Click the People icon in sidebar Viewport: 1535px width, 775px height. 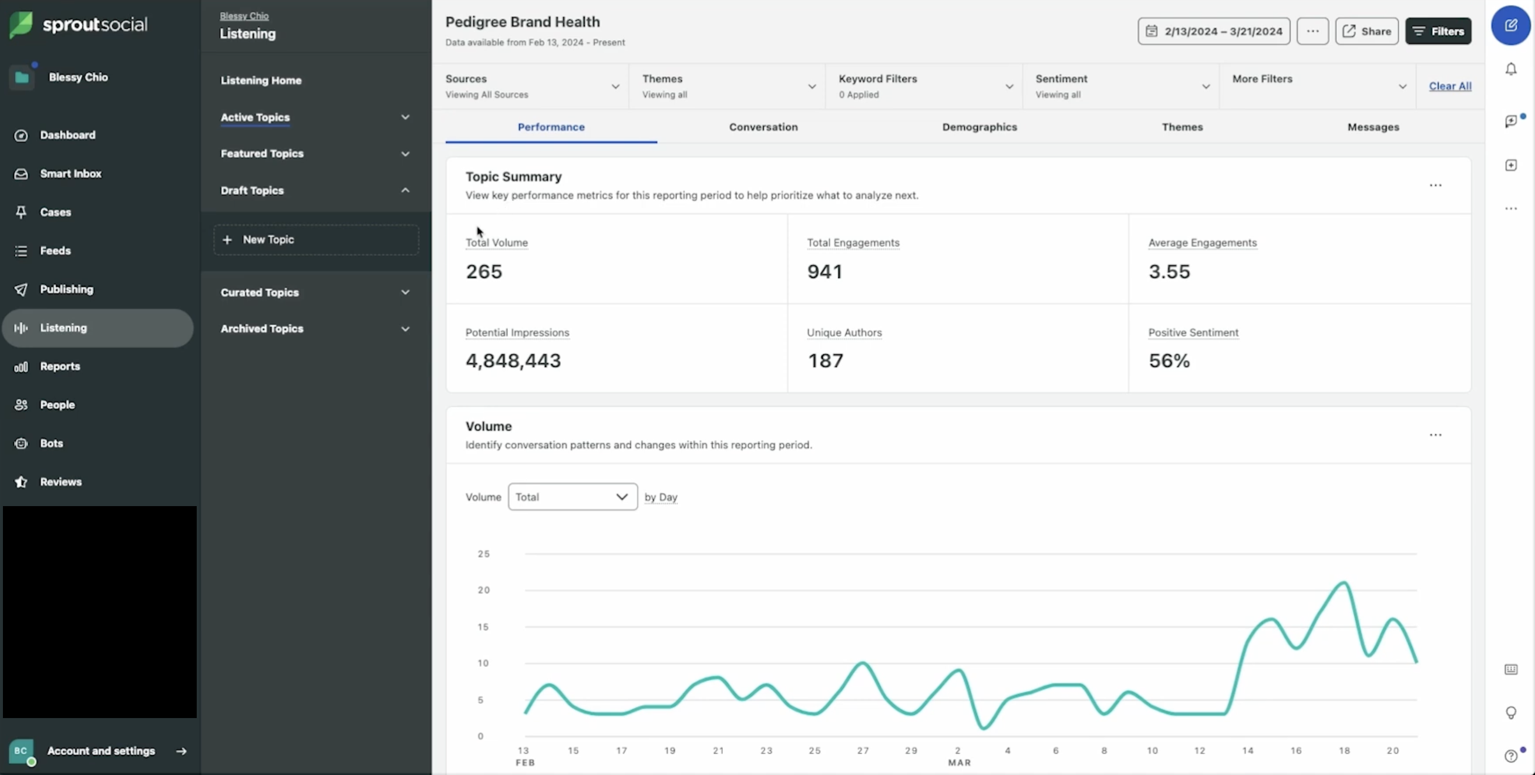[x=21, y=405]
